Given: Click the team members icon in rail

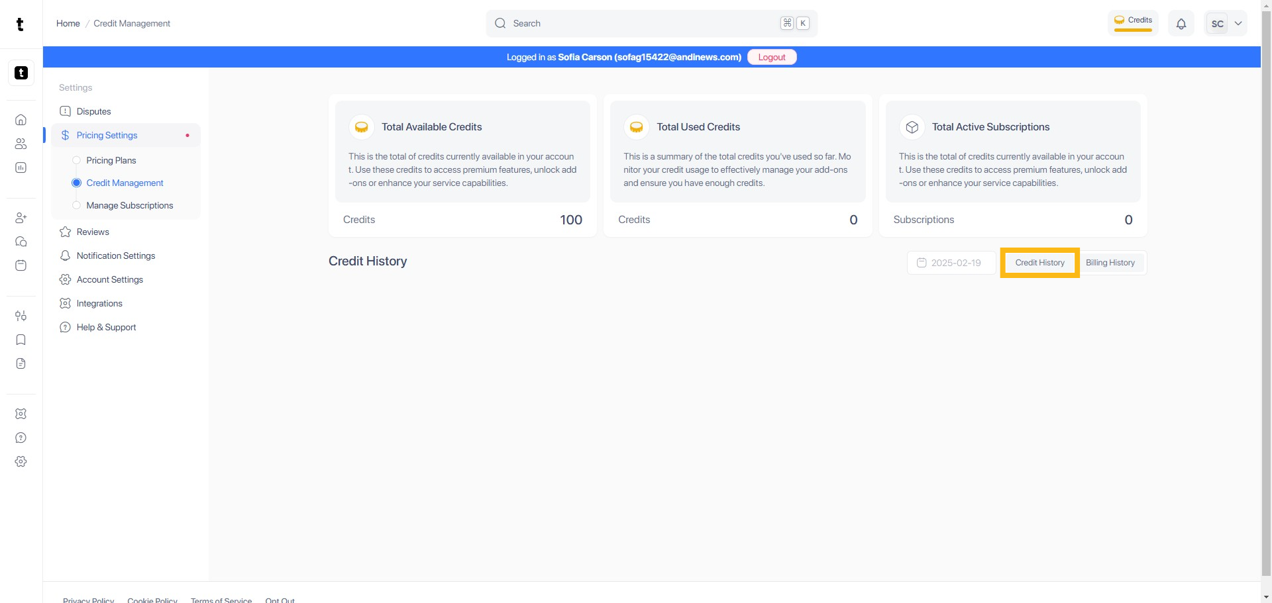Looking at the screenshot, I should (21, 144).
